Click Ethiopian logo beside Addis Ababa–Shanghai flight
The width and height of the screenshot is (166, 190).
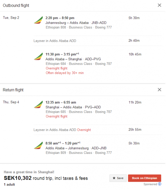click(x=38, y=56)
